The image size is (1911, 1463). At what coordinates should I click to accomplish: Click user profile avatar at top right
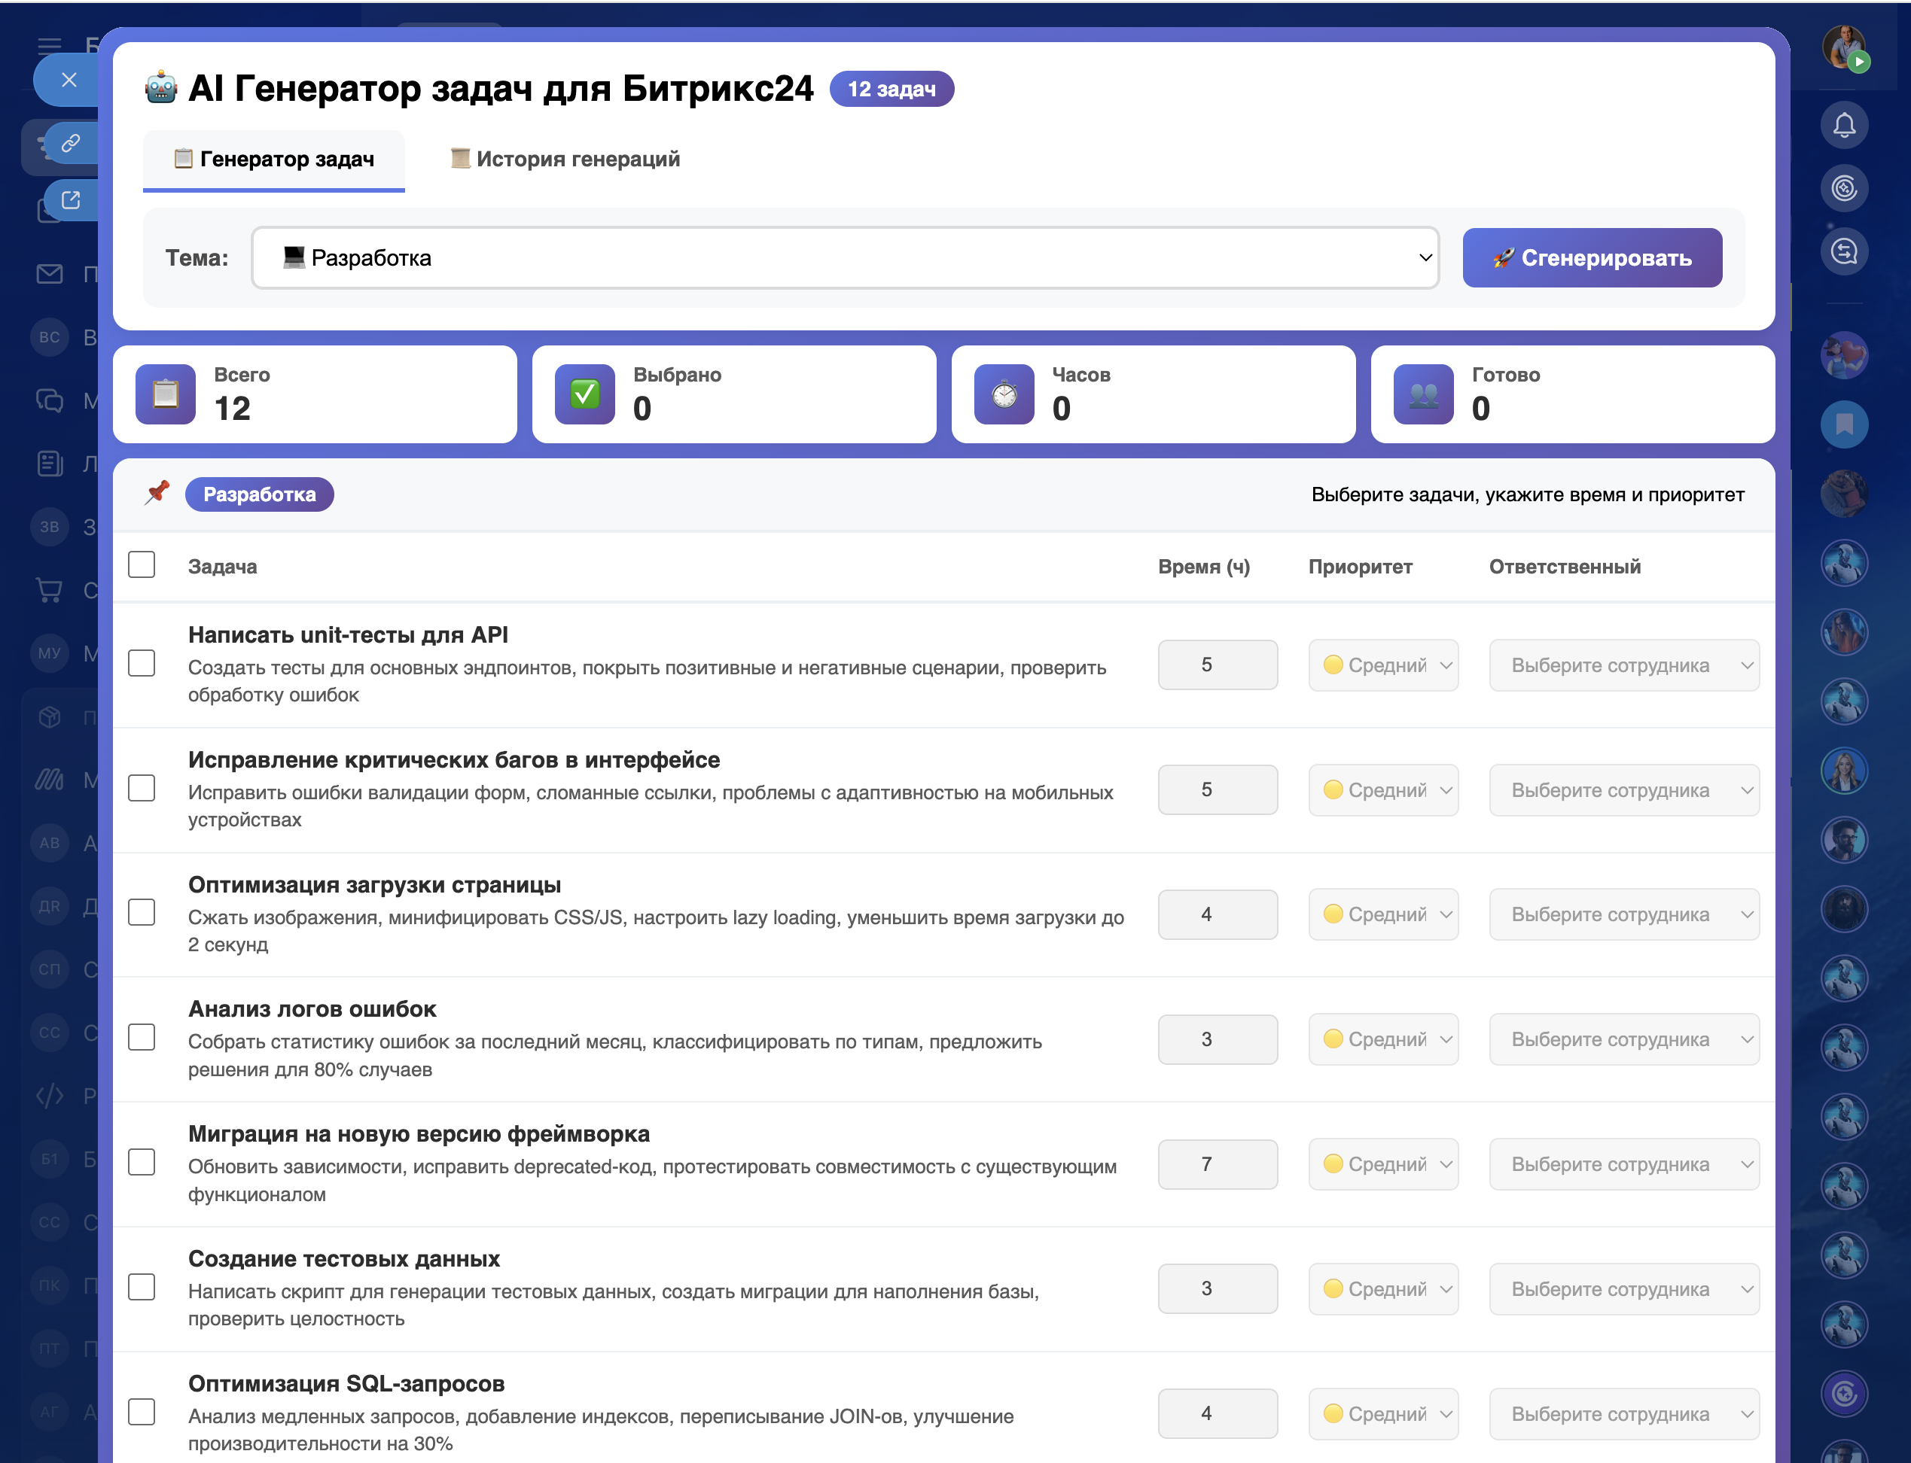point(1843,45)
